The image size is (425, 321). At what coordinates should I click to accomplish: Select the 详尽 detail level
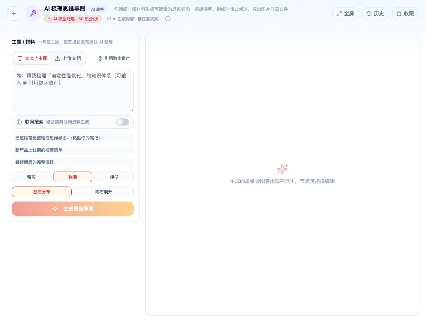point(114,177)
